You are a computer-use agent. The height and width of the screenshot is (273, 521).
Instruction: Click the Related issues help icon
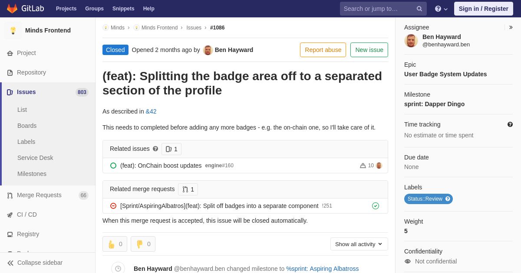(155, 149)
